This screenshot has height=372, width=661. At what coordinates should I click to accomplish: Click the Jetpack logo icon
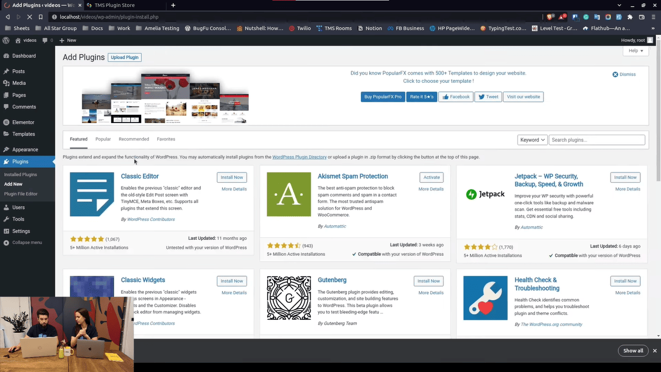[485, 194]
